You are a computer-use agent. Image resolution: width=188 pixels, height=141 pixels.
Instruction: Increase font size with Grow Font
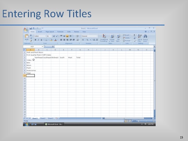tap(54, 36)
